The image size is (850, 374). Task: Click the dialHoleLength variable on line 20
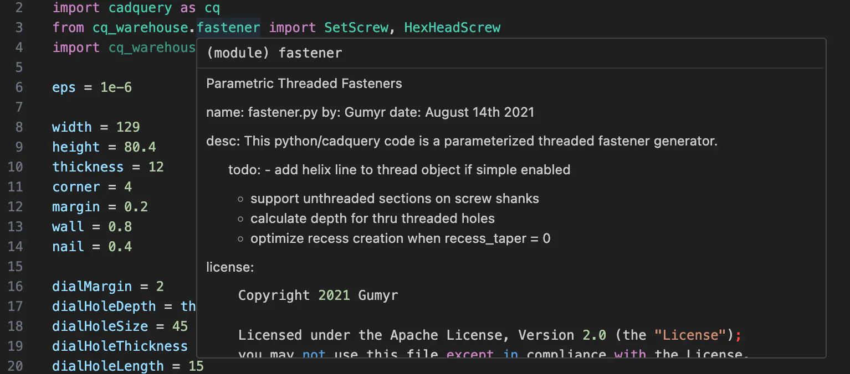(x=107, y=366)
